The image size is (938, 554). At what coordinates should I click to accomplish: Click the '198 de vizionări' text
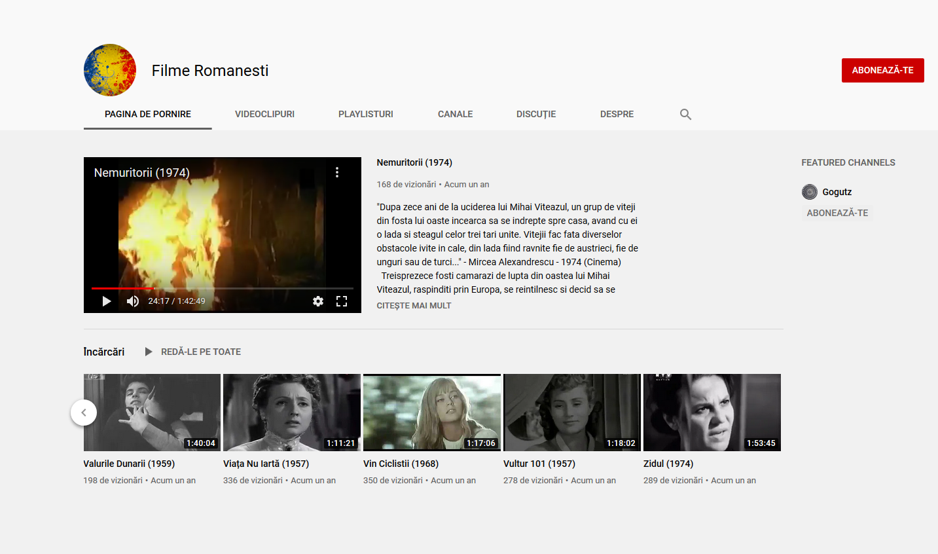(x=113, y=481)
